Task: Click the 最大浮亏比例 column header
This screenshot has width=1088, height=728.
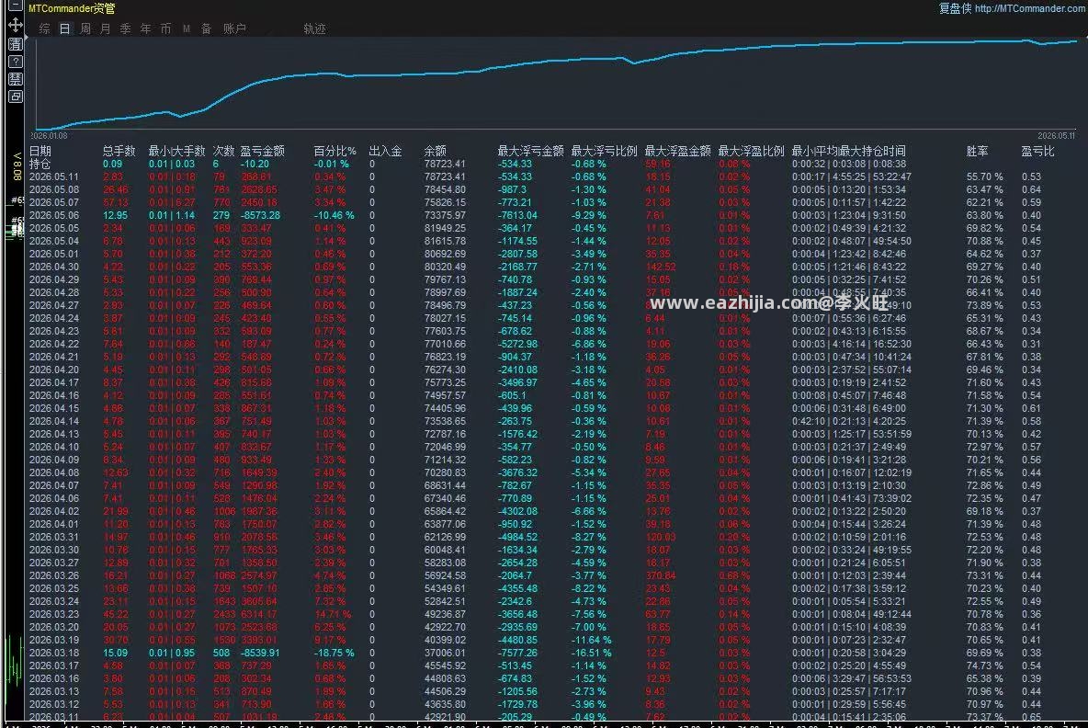Action: 604,151
